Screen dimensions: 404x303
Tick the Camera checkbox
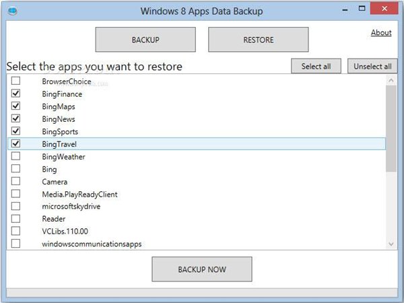click(16, 181)
